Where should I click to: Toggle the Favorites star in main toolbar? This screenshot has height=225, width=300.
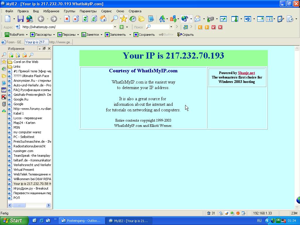(x=123, y=19)
